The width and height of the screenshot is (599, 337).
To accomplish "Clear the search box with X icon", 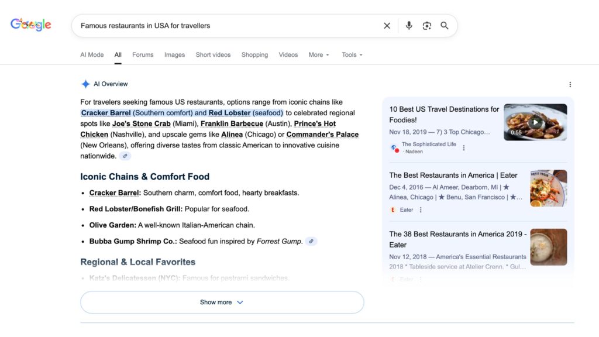I will tap(387, 26).
